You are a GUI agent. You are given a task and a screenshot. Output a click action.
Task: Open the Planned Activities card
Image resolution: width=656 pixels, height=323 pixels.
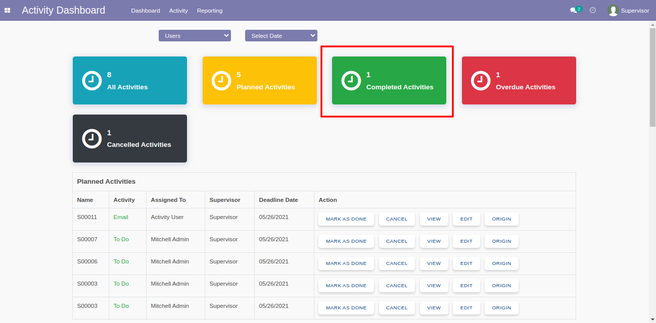(x=260, y=81)
